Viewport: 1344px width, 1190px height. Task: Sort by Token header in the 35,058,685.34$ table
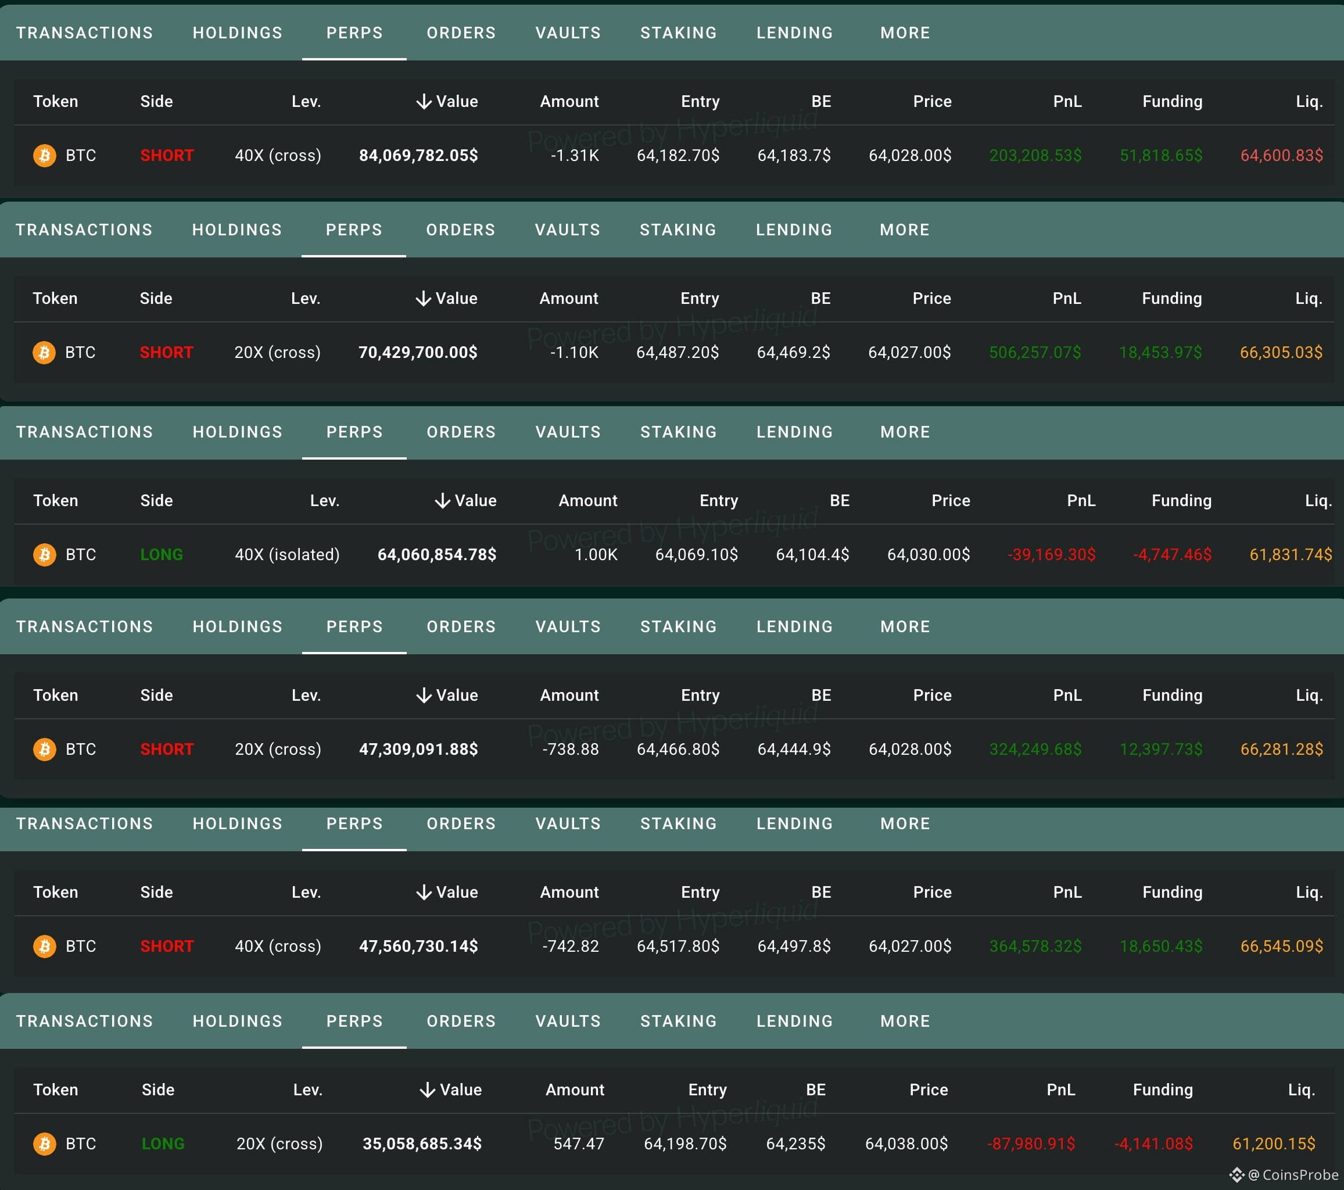(56, 1090)
